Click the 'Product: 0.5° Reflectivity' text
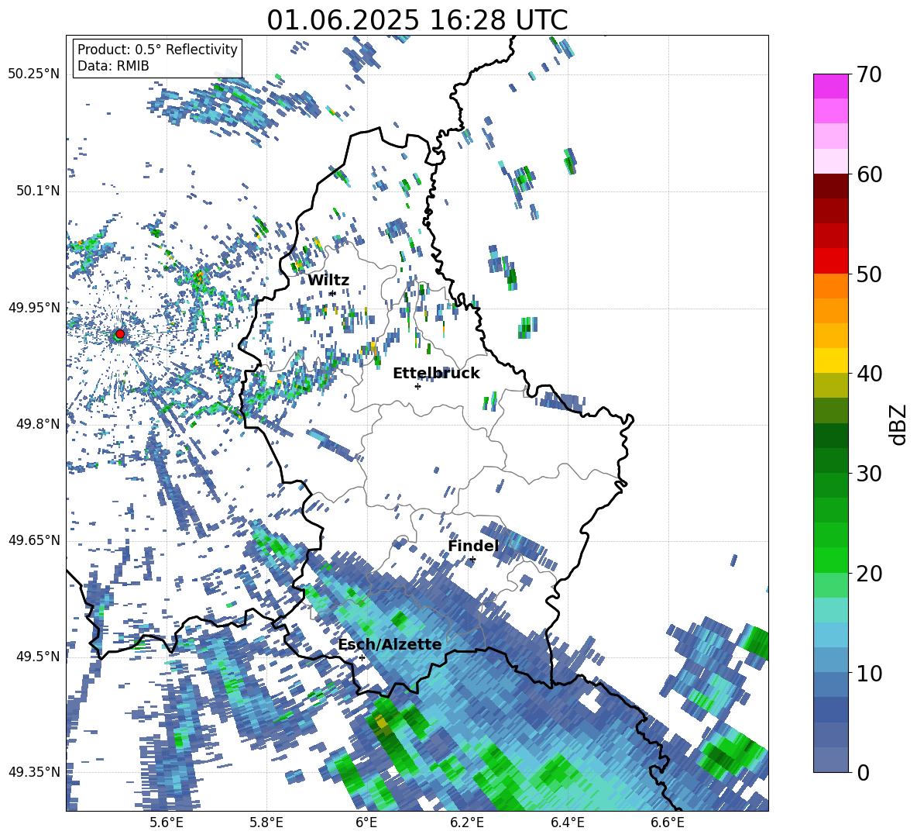 [157, 50]
